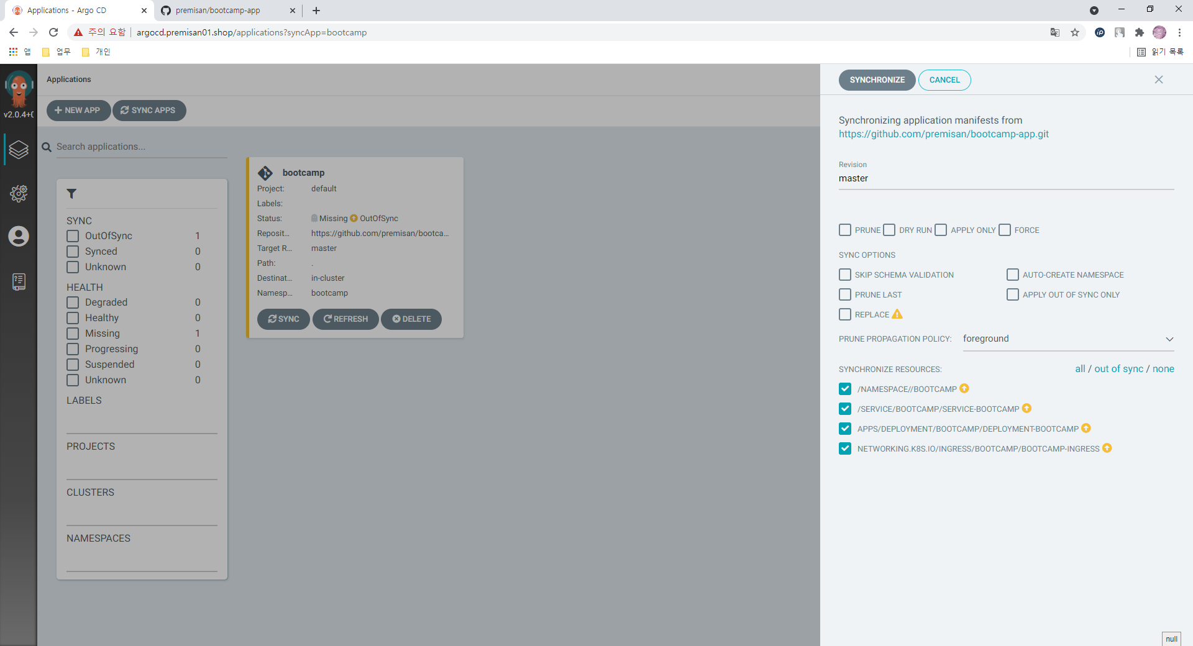This screenshot has height=646, width=1193.
Task: Click the out-of-sync icon next to BOOTCAMP-INGRESS
Action: tap(1107, 448)
